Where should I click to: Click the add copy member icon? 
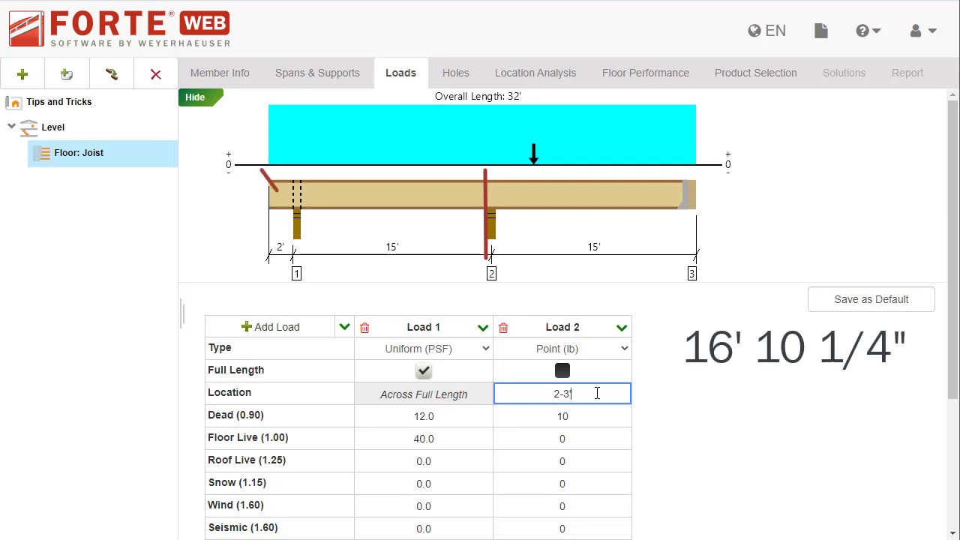coord(67,74)
